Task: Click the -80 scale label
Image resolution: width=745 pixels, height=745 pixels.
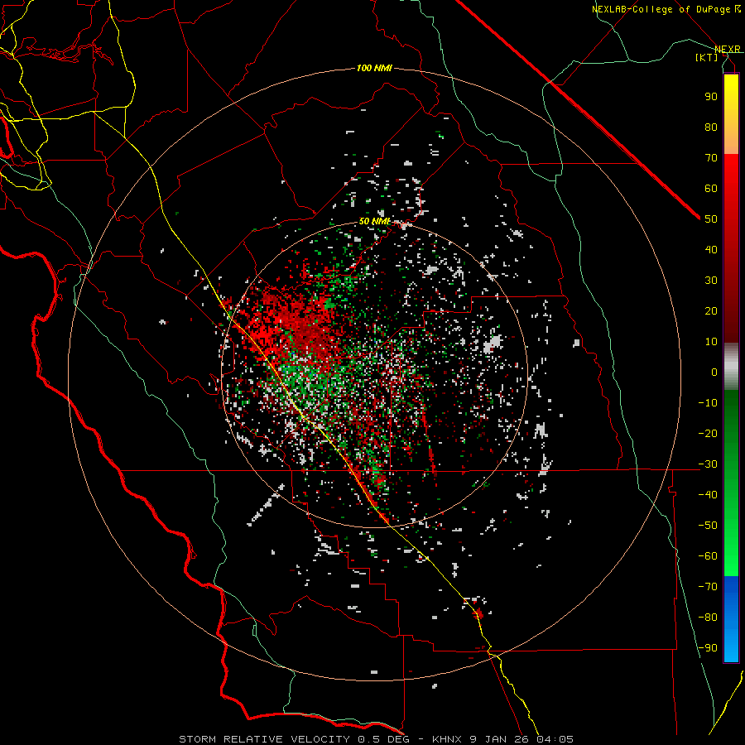Action: (x=708, y=618)
